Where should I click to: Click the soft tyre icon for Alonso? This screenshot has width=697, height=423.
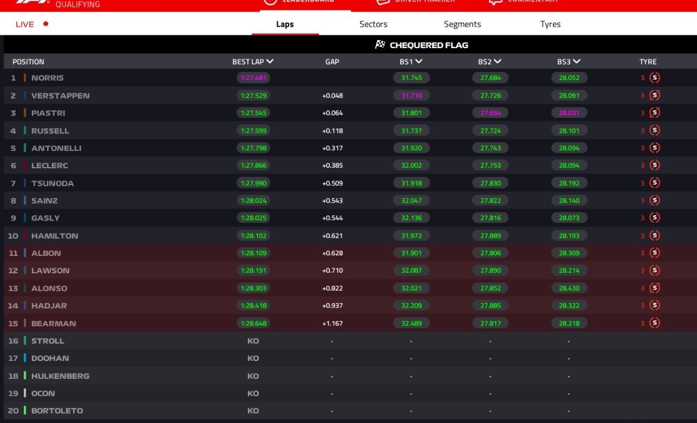tap(655, 288)
